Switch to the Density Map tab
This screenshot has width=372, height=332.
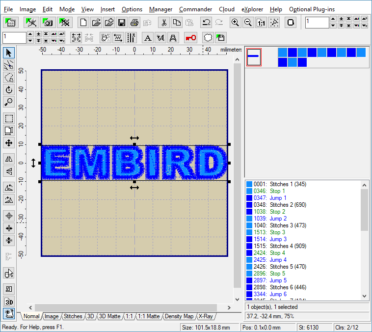coord(179,316)
